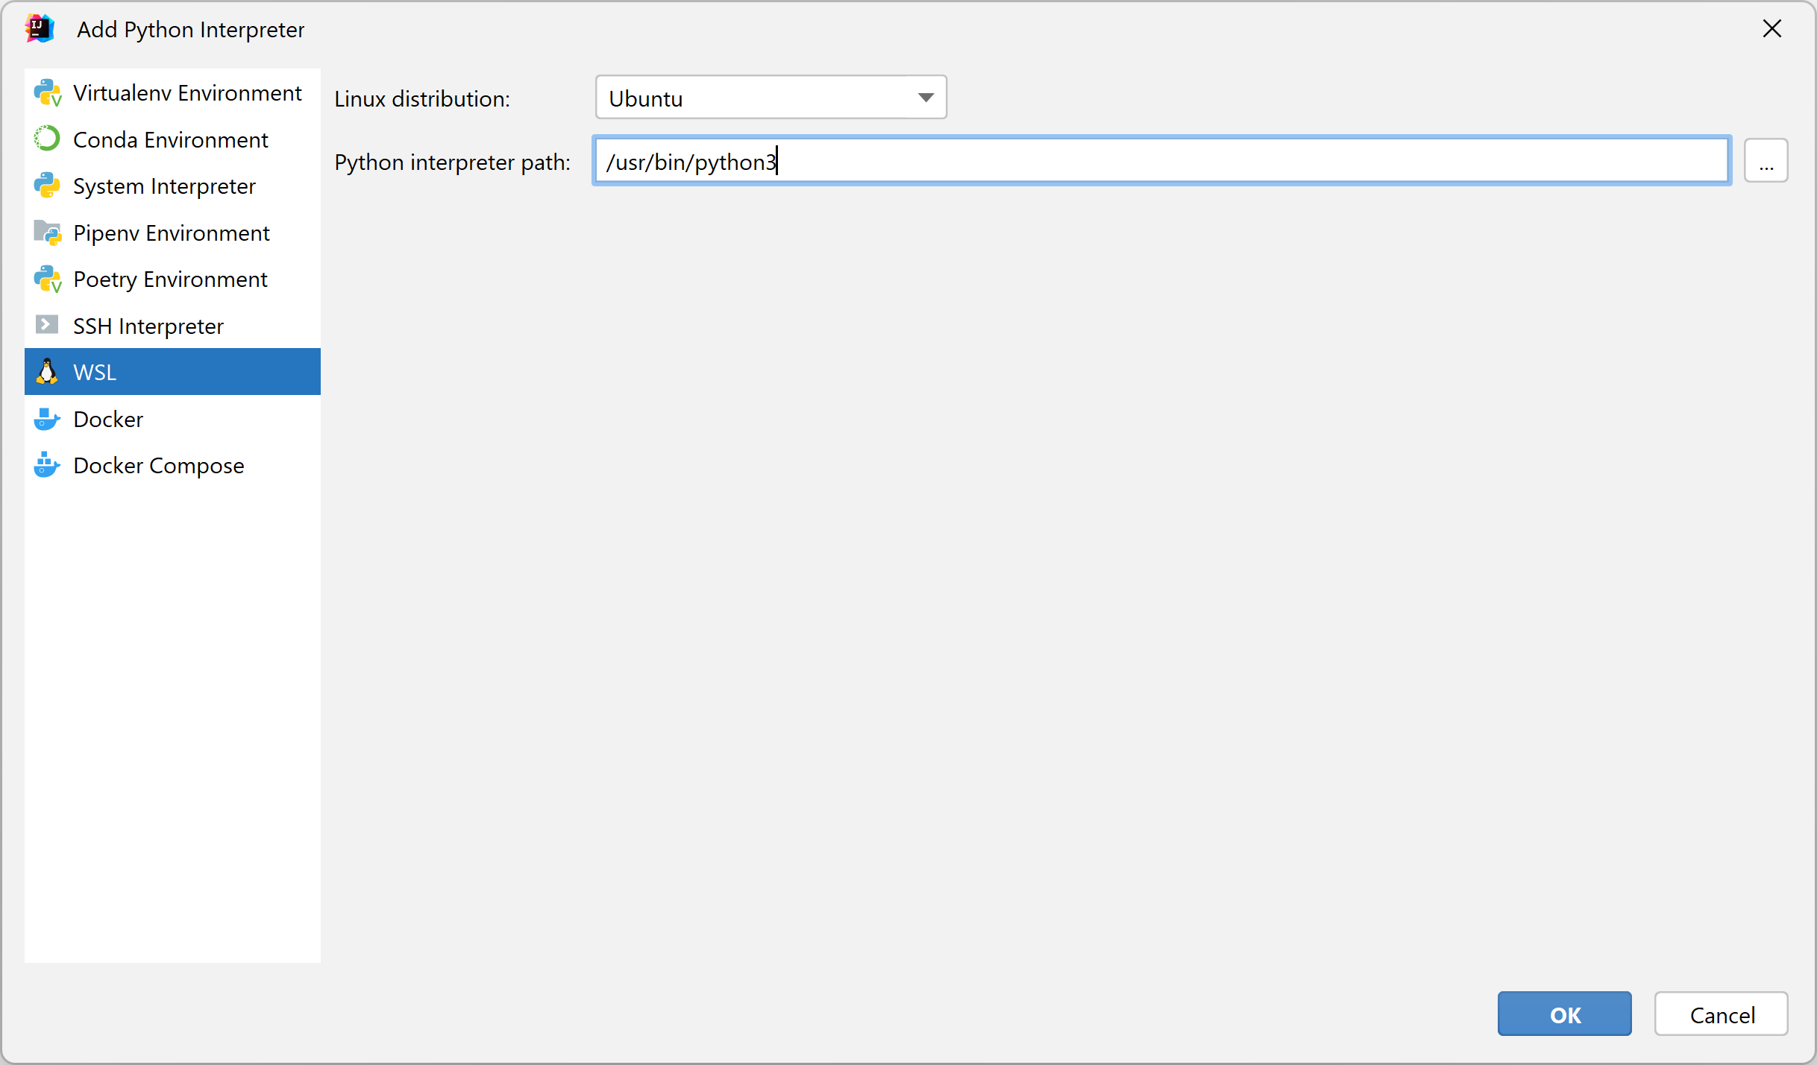Confirm with the OK button
Viewport: 1817px width, 1065px height.
click(1564, 1014)
